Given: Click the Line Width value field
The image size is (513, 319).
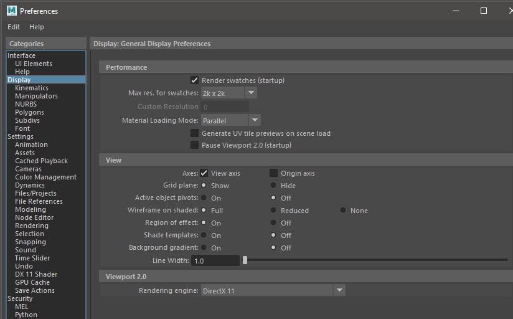Looking at the screenshot, I should 215,260.
